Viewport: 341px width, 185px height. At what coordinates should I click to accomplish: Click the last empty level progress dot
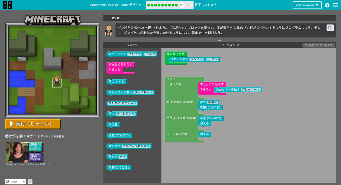click(x=191, y=5)
